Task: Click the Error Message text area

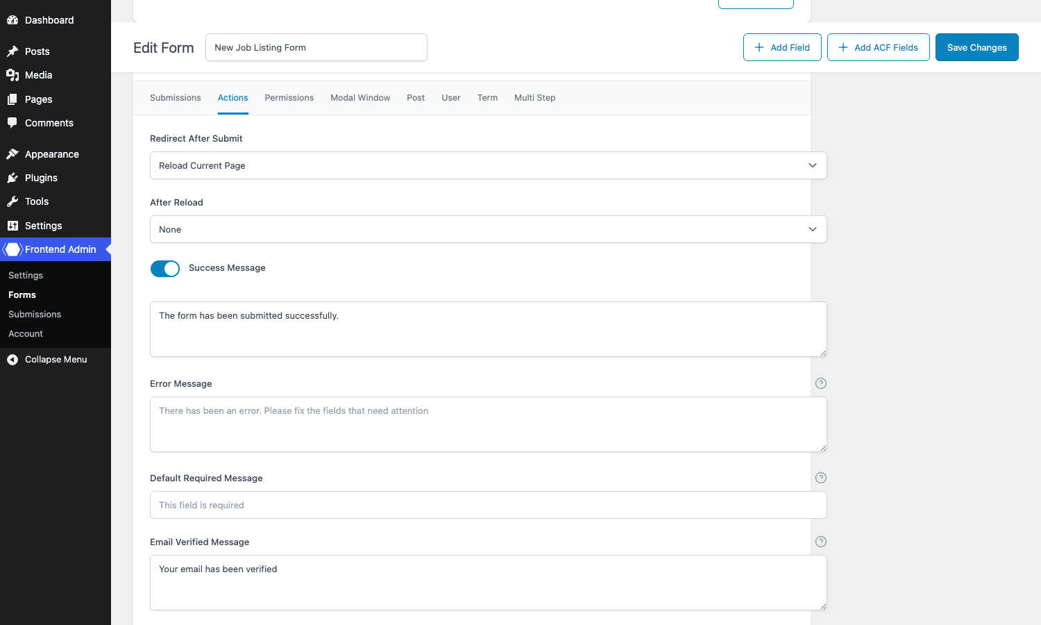Action: [x=489, y=424]
